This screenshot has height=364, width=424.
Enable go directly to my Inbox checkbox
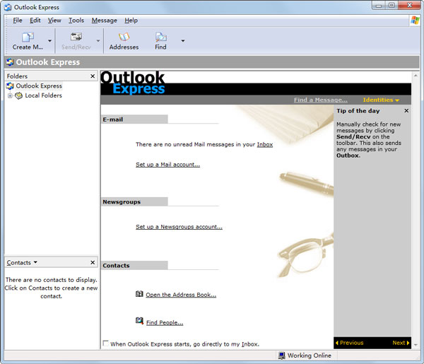pyautogui.click(x=106, y=344)
